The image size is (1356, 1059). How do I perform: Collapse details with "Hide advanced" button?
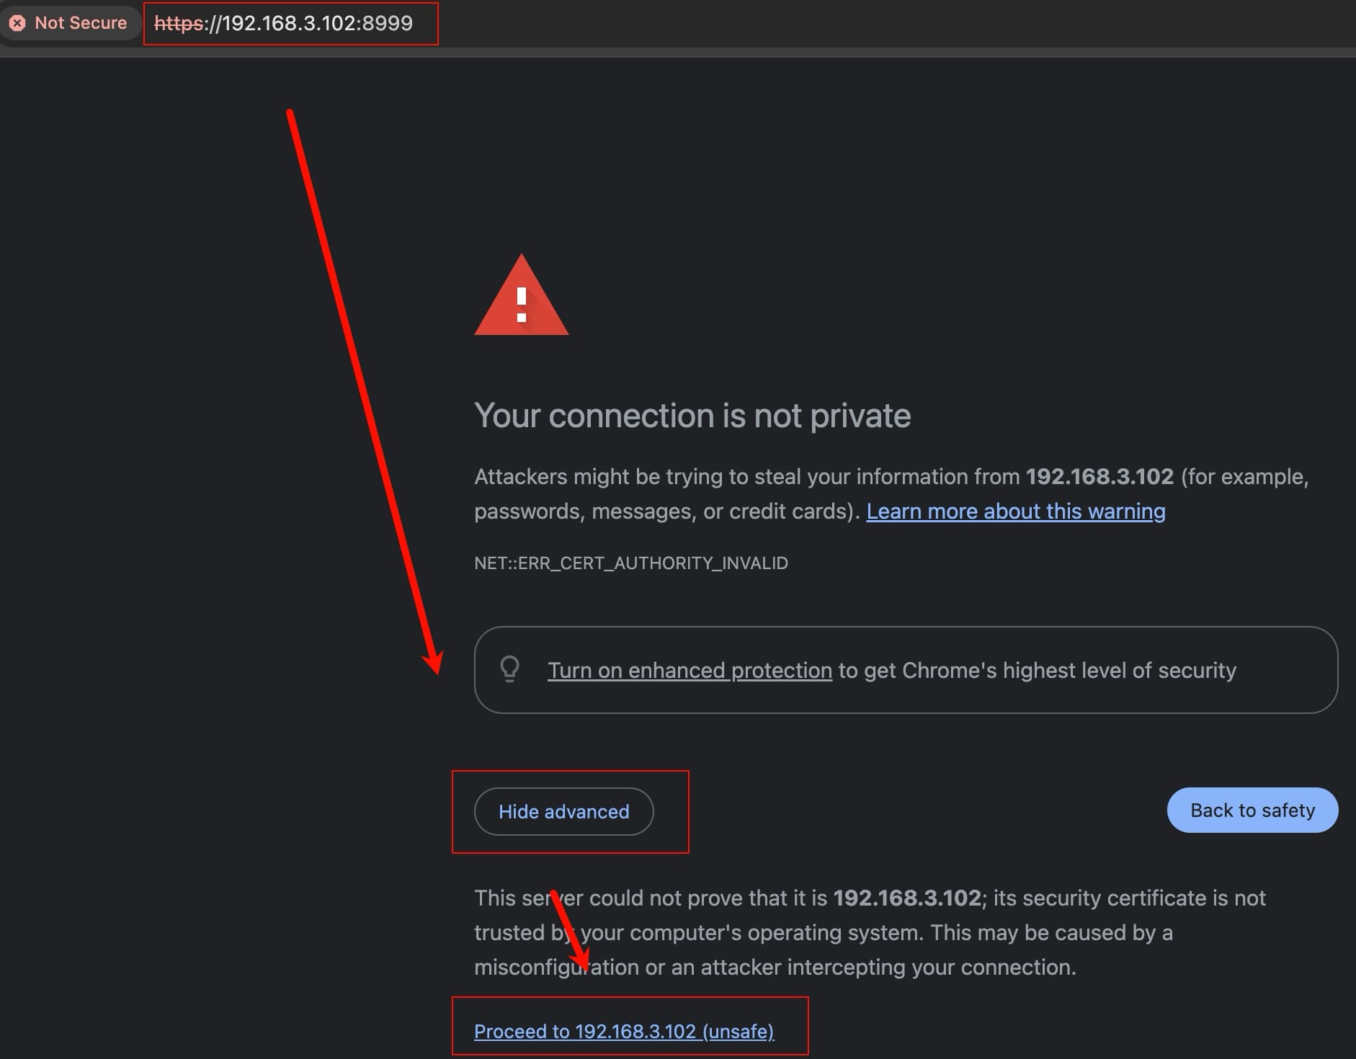click(563, 811)
